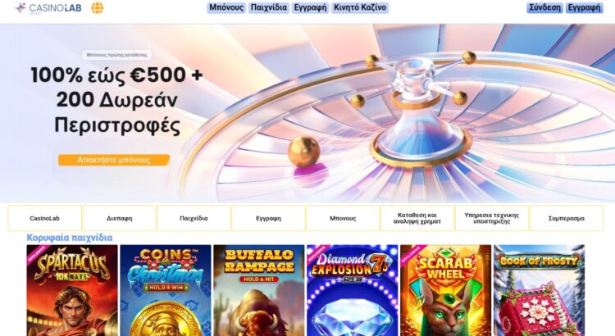
Task: Click the Εγγραφή button at top right
Action: coord(584,7)
